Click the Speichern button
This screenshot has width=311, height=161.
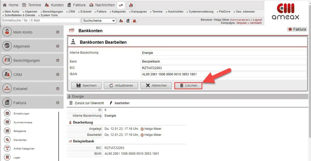(x=86, y=86)
